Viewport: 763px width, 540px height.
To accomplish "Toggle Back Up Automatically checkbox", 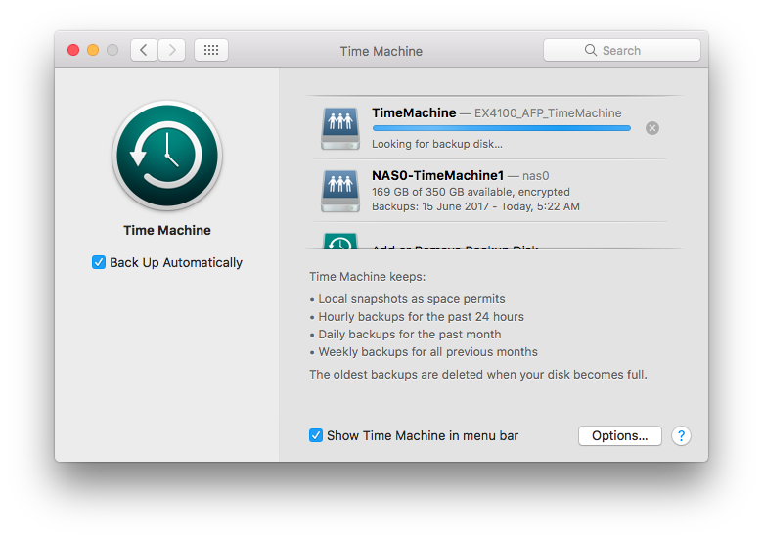I will (x=98, y=263).
